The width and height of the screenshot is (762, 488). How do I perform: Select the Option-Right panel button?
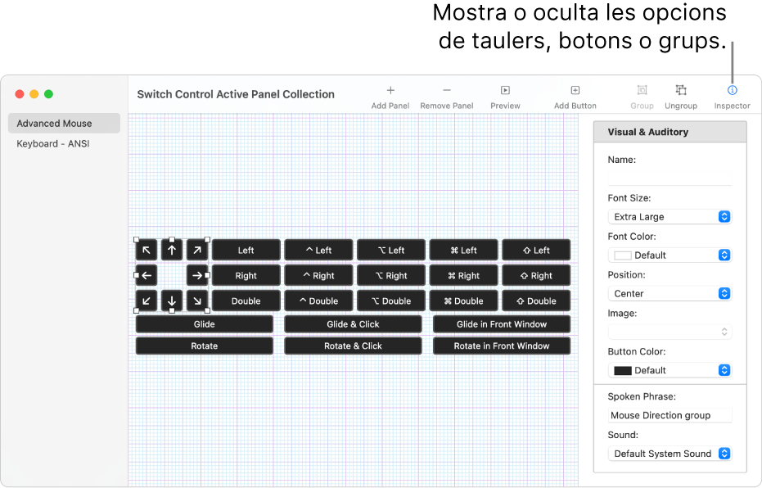click(x=391, y=276)
